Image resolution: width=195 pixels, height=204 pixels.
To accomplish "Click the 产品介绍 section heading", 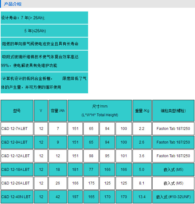I will tap(13, 4).
